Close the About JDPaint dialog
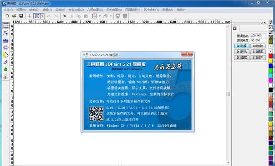The width and height of the screenshot is (275, 166). pyautogui.click(x=187, y=54)
